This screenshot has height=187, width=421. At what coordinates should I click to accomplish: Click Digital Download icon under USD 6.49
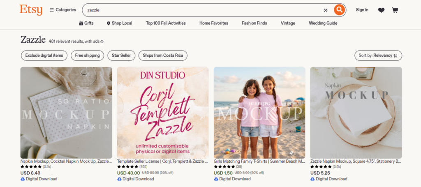coord(23,179)
